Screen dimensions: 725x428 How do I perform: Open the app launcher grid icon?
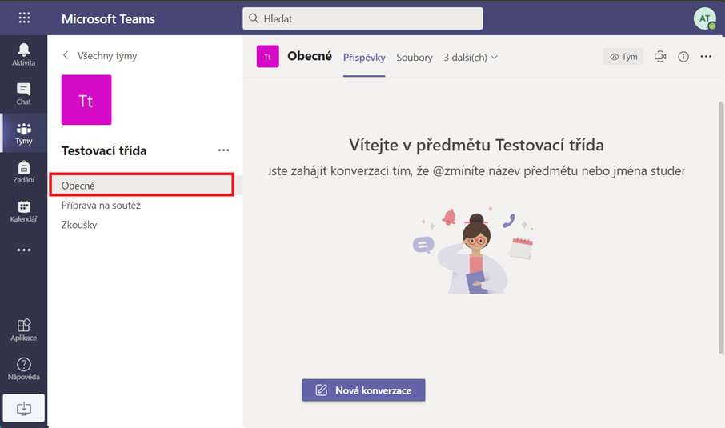click(24, 18)
